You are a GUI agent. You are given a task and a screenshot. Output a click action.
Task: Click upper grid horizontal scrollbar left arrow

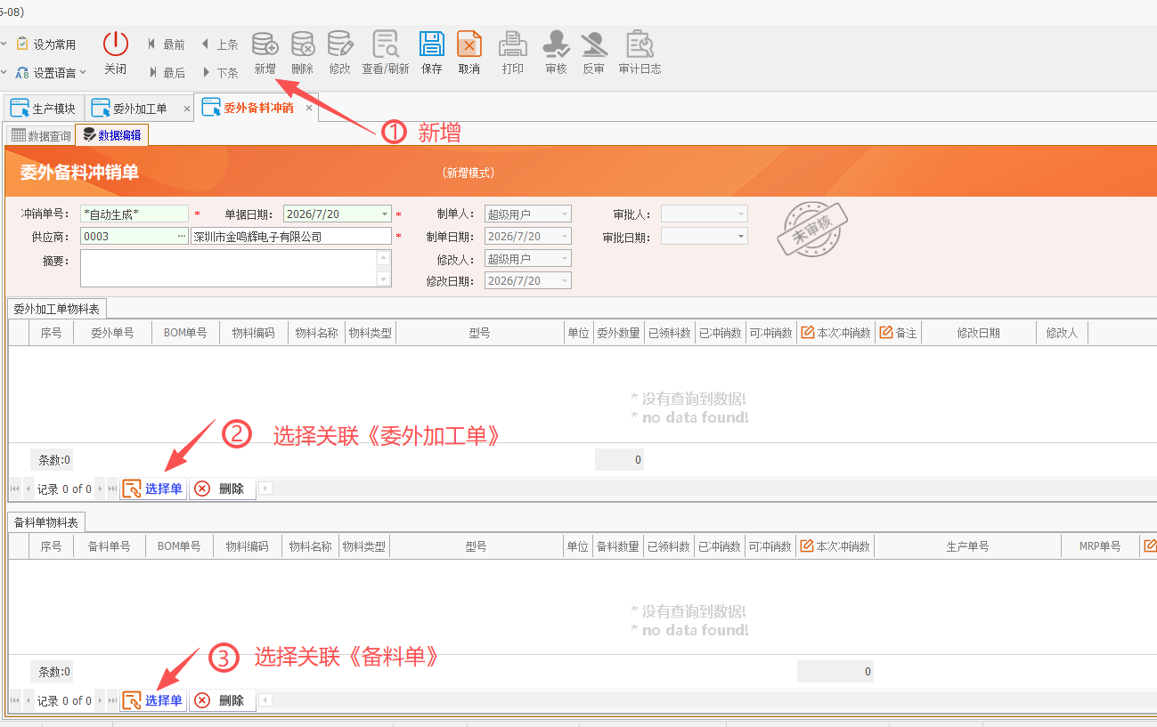click(265, 489)
